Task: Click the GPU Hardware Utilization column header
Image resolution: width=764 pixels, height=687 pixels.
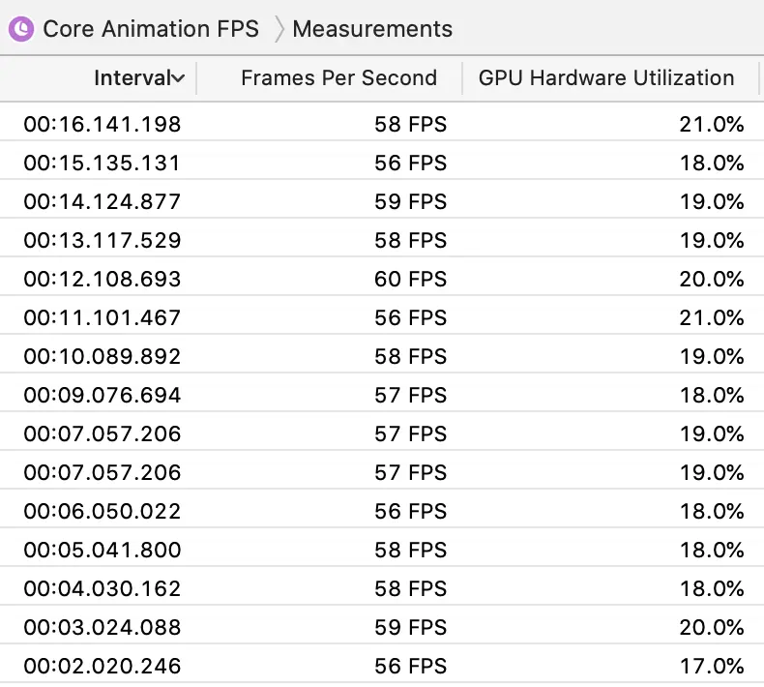Action: coord(606,78)
